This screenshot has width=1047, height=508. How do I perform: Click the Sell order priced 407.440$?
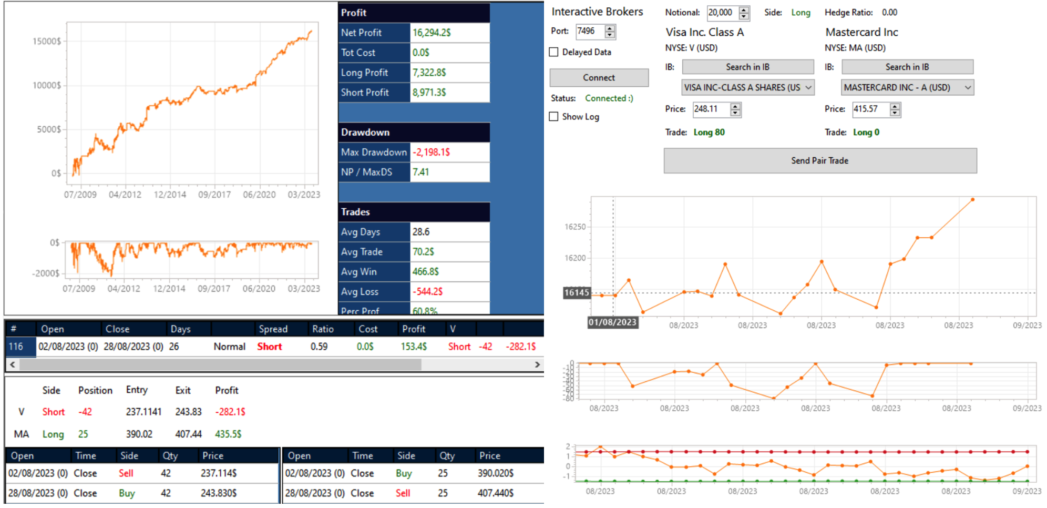point(413,493)
